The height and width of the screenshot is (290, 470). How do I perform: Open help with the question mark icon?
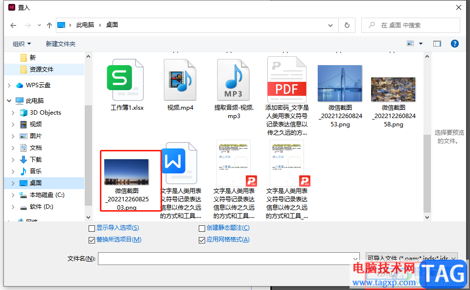click(x=455, y=44)
